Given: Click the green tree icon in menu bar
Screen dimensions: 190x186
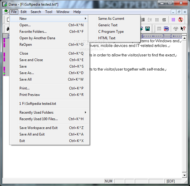Looking at the screenshot, I should click(x=6, y=12).
